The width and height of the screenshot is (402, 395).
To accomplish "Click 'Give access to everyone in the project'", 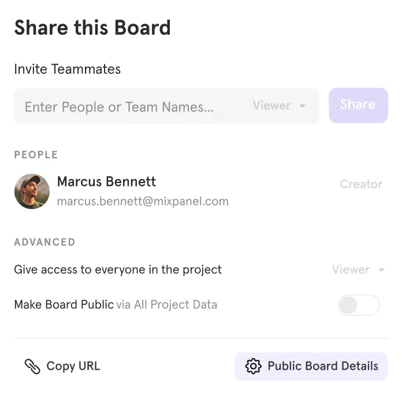I will [x=118, y=270].
